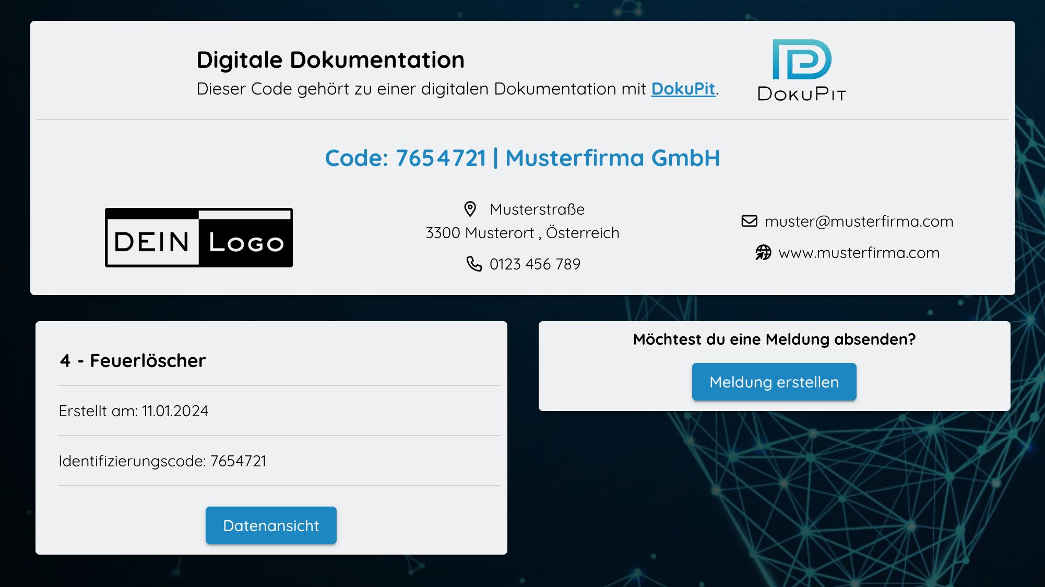Click the Erstellt am 11.01.2024 row

[x=134, y=411]
